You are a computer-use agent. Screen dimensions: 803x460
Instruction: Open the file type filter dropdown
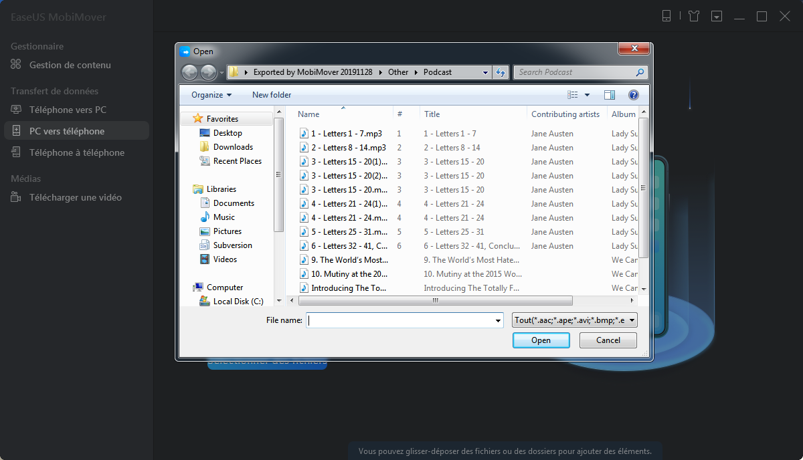574,320
